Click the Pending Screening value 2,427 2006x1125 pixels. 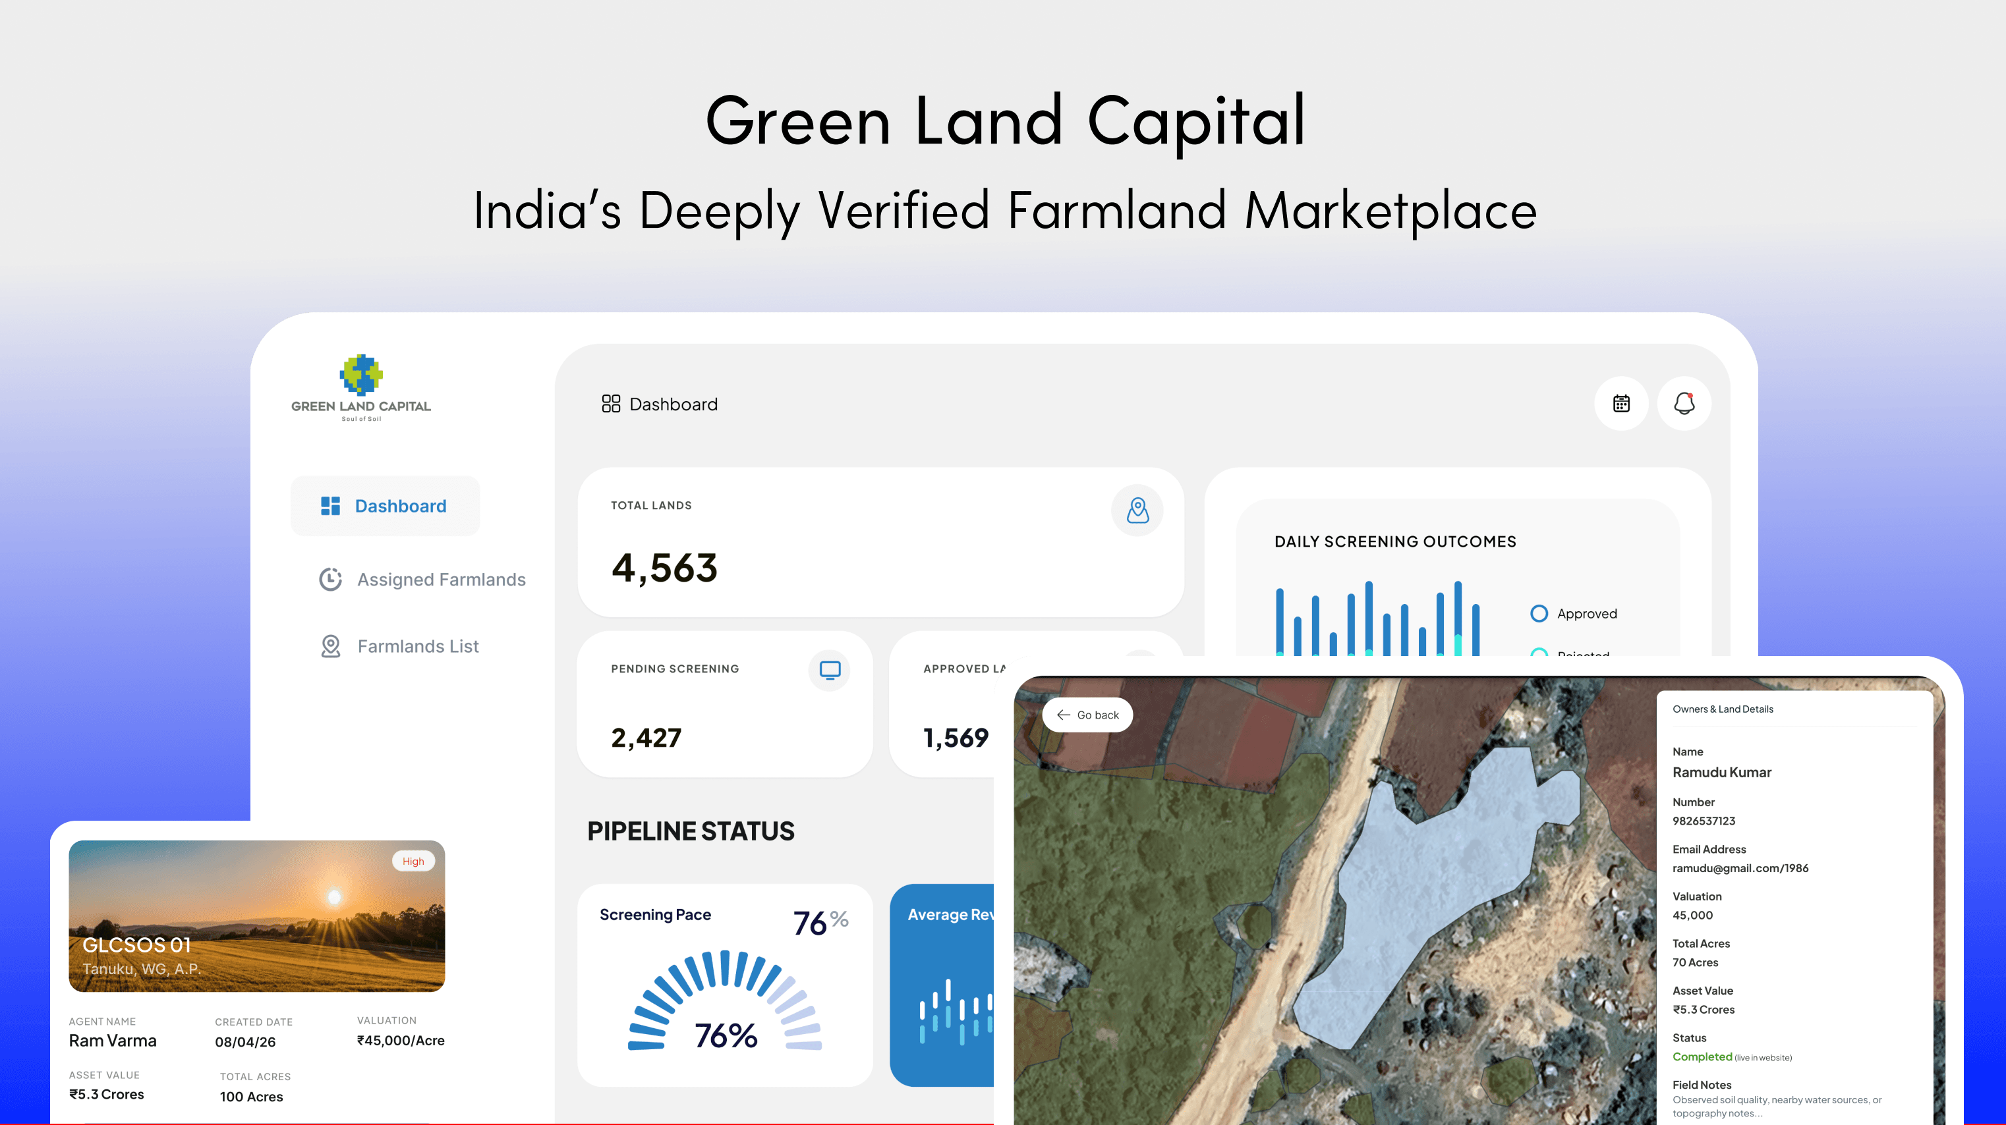click(646, 738)
